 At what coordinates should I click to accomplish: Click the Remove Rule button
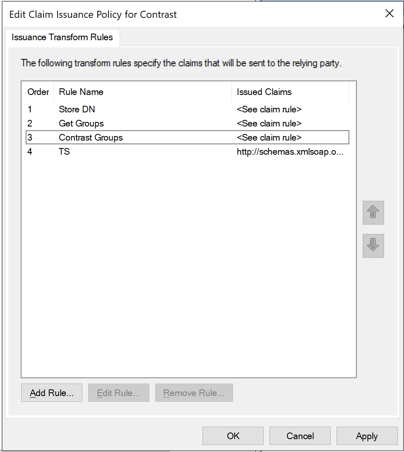click(x=194, y=393)
